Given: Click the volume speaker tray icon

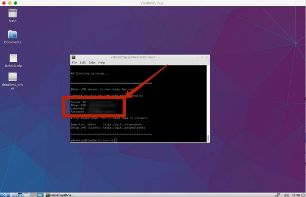Looking at the screenshot, I should [285, 195].
